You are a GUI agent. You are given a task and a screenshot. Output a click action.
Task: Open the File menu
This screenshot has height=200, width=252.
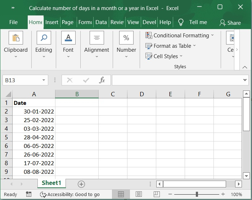[13, 22]
